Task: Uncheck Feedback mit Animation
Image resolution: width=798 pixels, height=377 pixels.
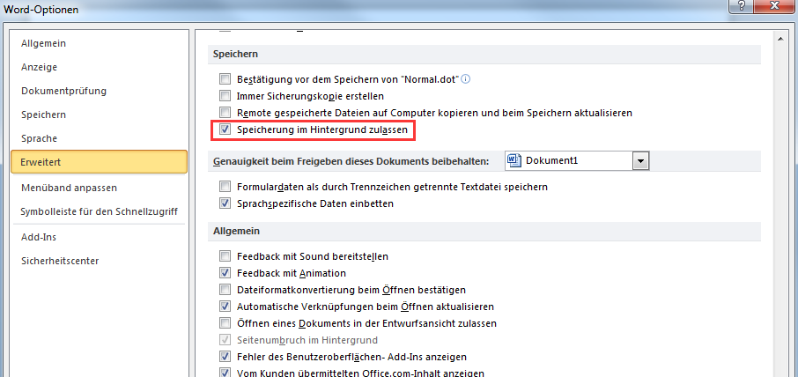Action: click(x=225, y=273)
